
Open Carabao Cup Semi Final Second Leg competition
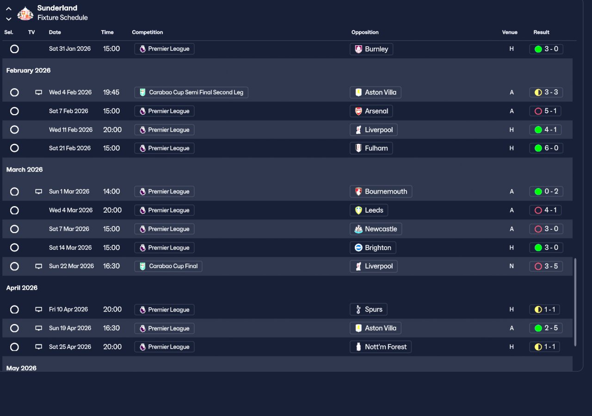coord(191,92)
